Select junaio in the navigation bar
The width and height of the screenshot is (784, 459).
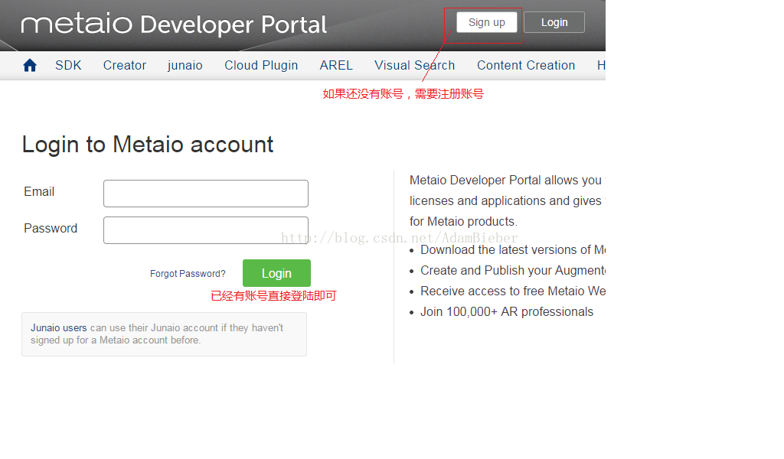pos(185,66)
